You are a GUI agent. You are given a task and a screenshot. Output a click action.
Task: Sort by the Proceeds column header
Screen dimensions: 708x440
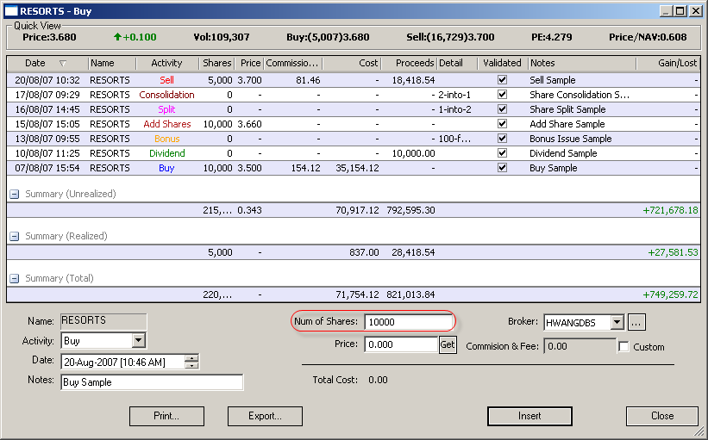410,63
